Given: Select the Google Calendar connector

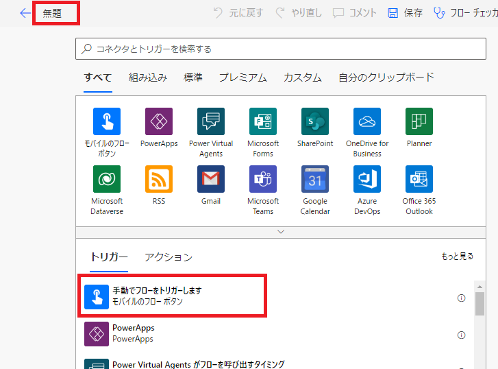Looking at the screenshot, I should [x=315, y=190].
